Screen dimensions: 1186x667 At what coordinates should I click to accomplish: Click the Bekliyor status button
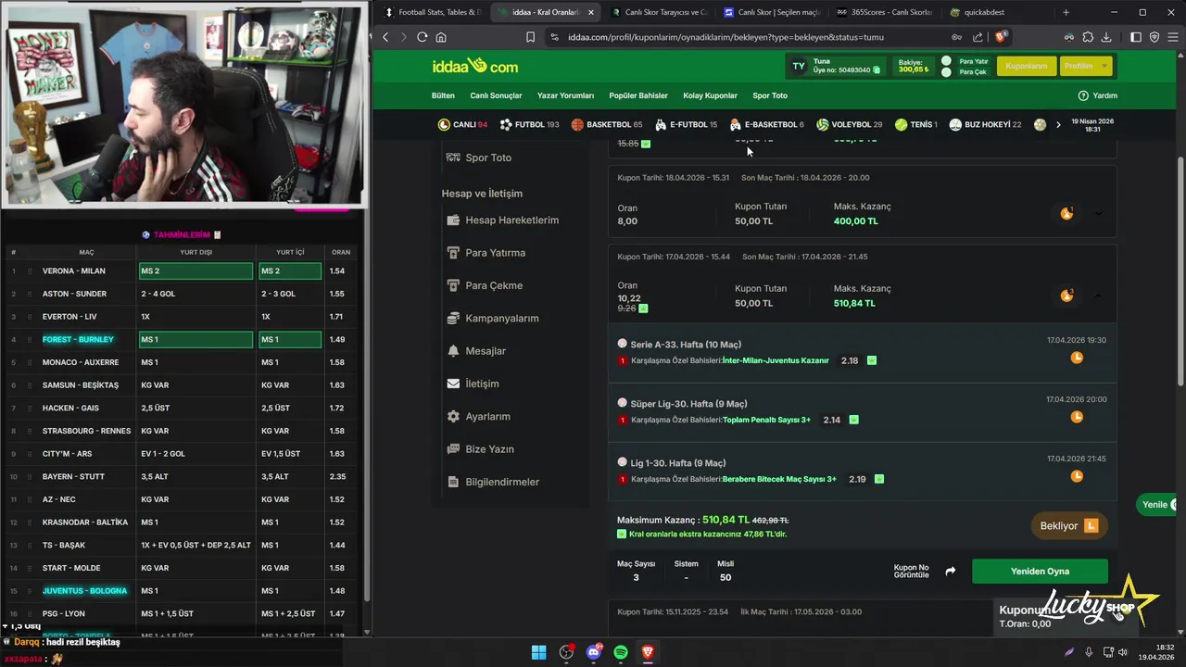1068,526
